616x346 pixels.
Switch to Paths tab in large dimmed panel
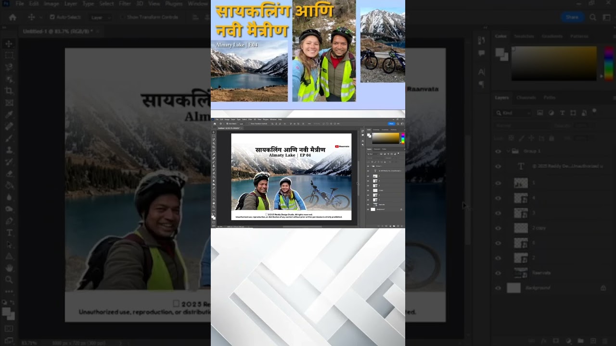click(x=549, y=98)
